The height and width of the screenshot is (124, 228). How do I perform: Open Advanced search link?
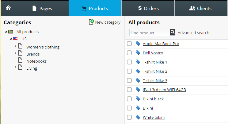pos(193,33)
